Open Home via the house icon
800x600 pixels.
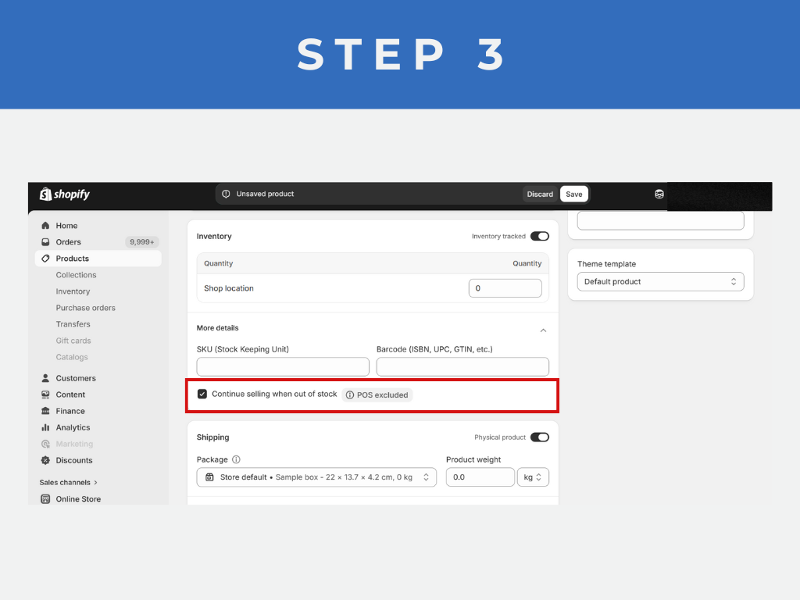(x=45, y=226)
